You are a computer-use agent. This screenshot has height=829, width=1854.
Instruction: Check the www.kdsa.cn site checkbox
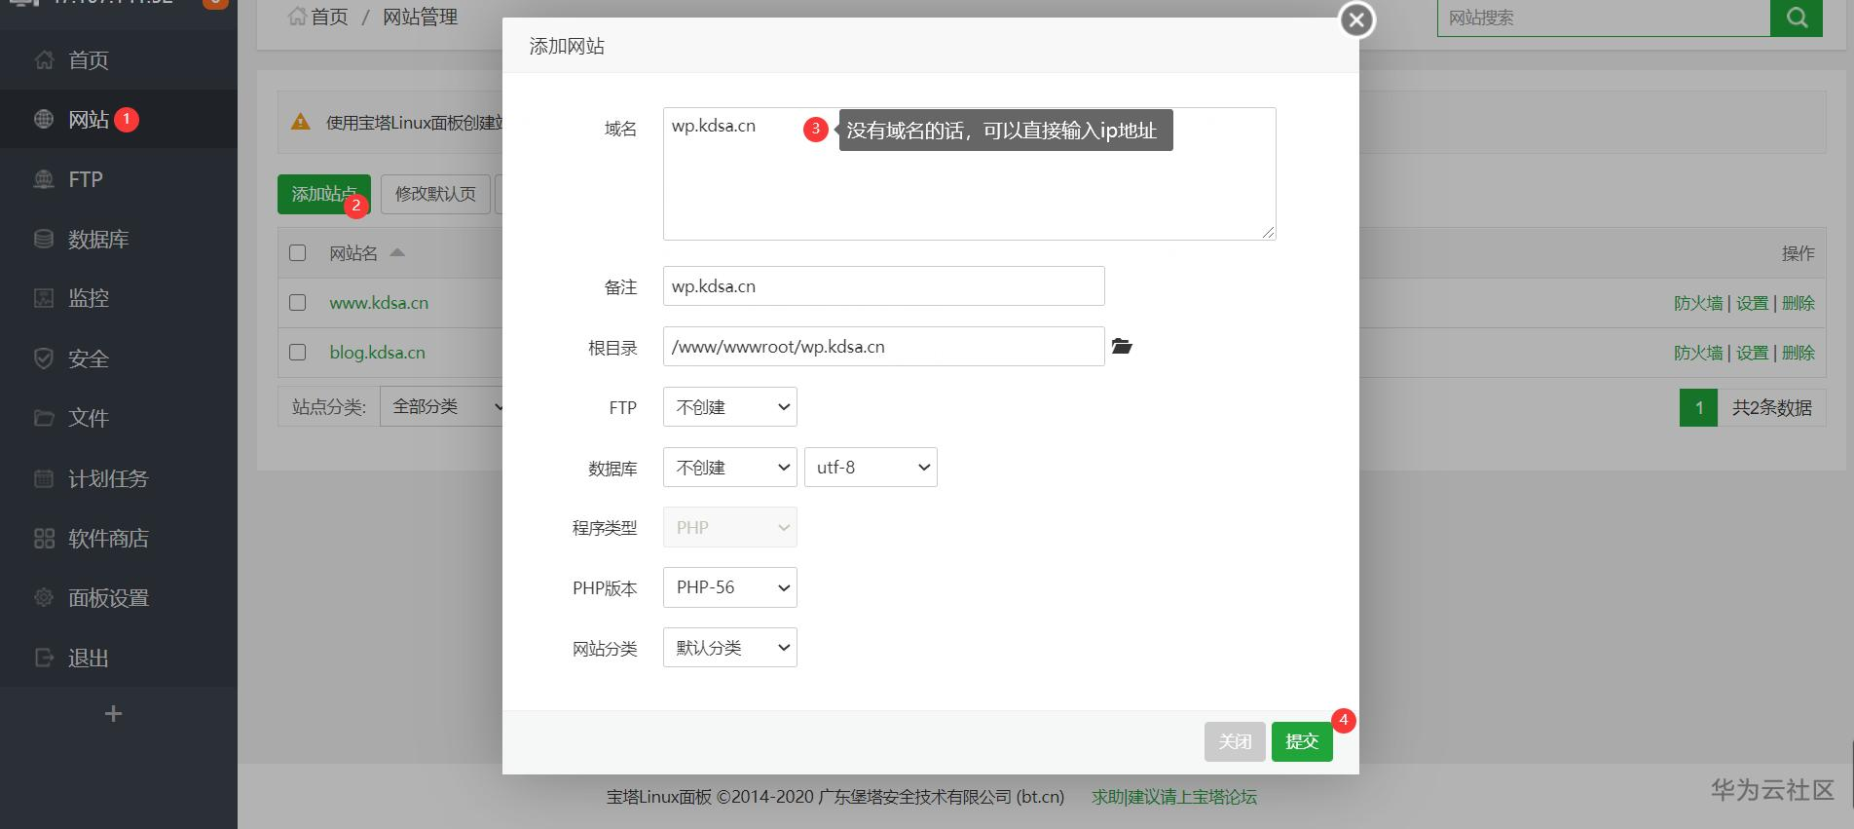pyautogui.click(x=298, y=303)
